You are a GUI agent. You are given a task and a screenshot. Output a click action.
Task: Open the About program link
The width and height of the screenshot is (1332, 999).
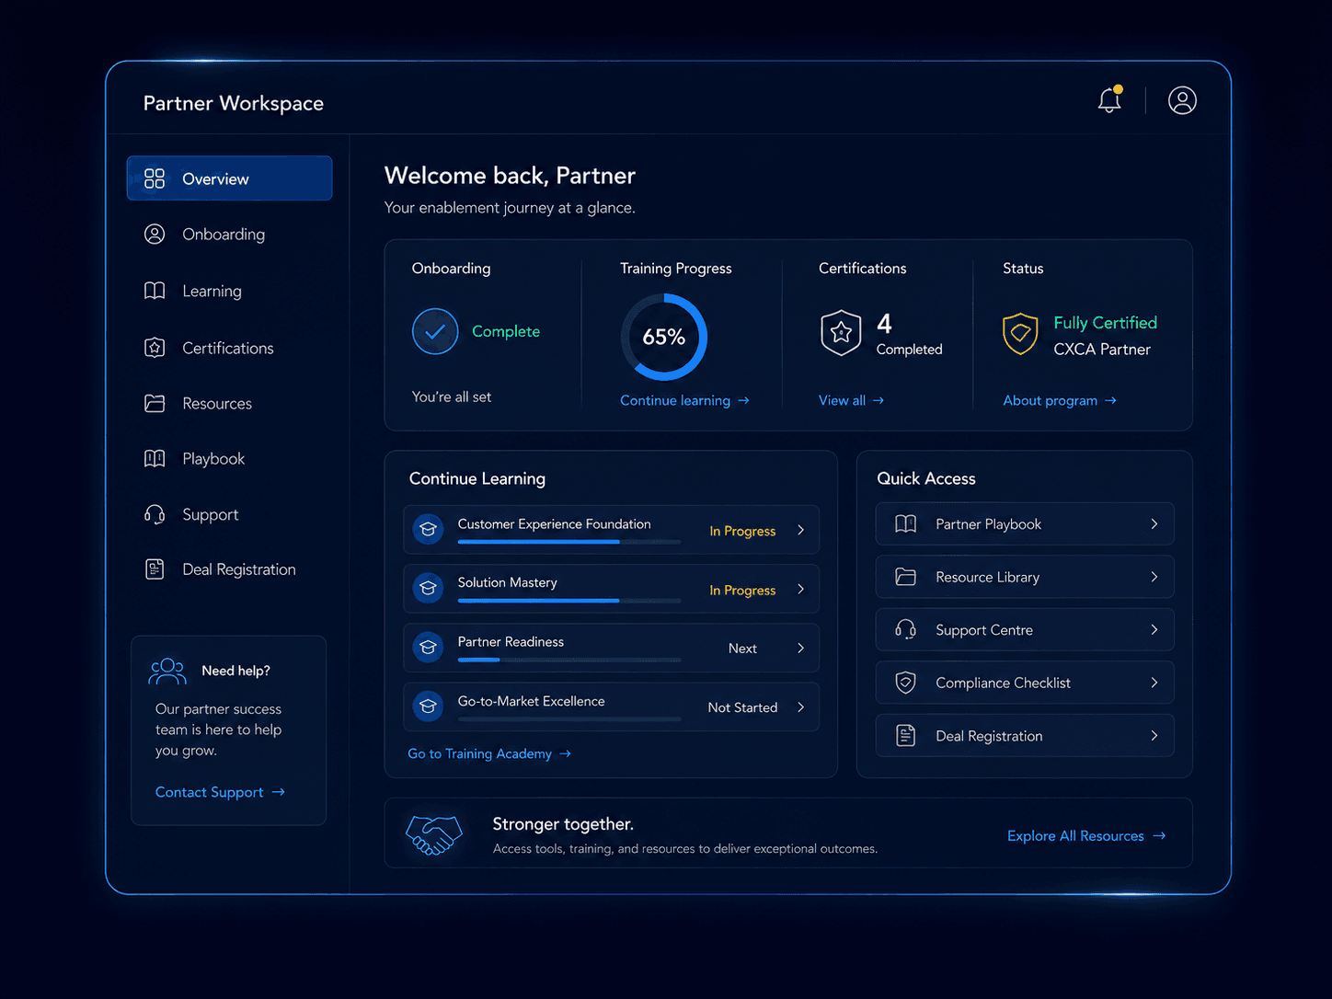pyautogui.click(x=1060, y=400)
